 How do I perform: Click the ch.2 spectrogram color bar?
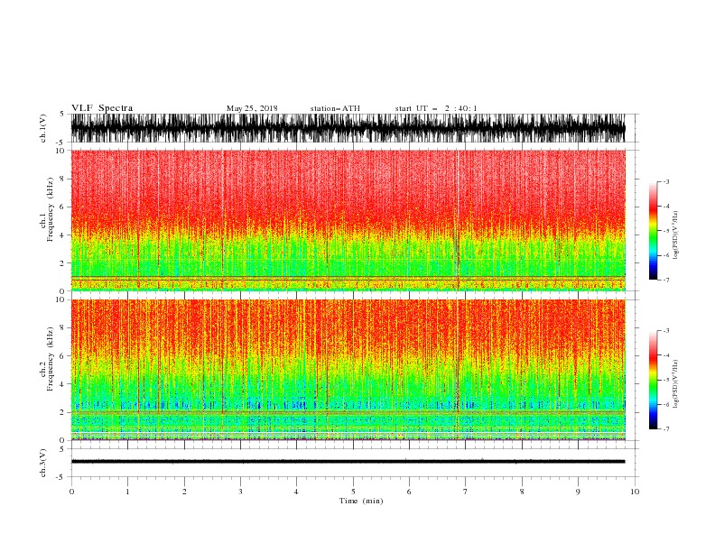(x=653, y=380)
